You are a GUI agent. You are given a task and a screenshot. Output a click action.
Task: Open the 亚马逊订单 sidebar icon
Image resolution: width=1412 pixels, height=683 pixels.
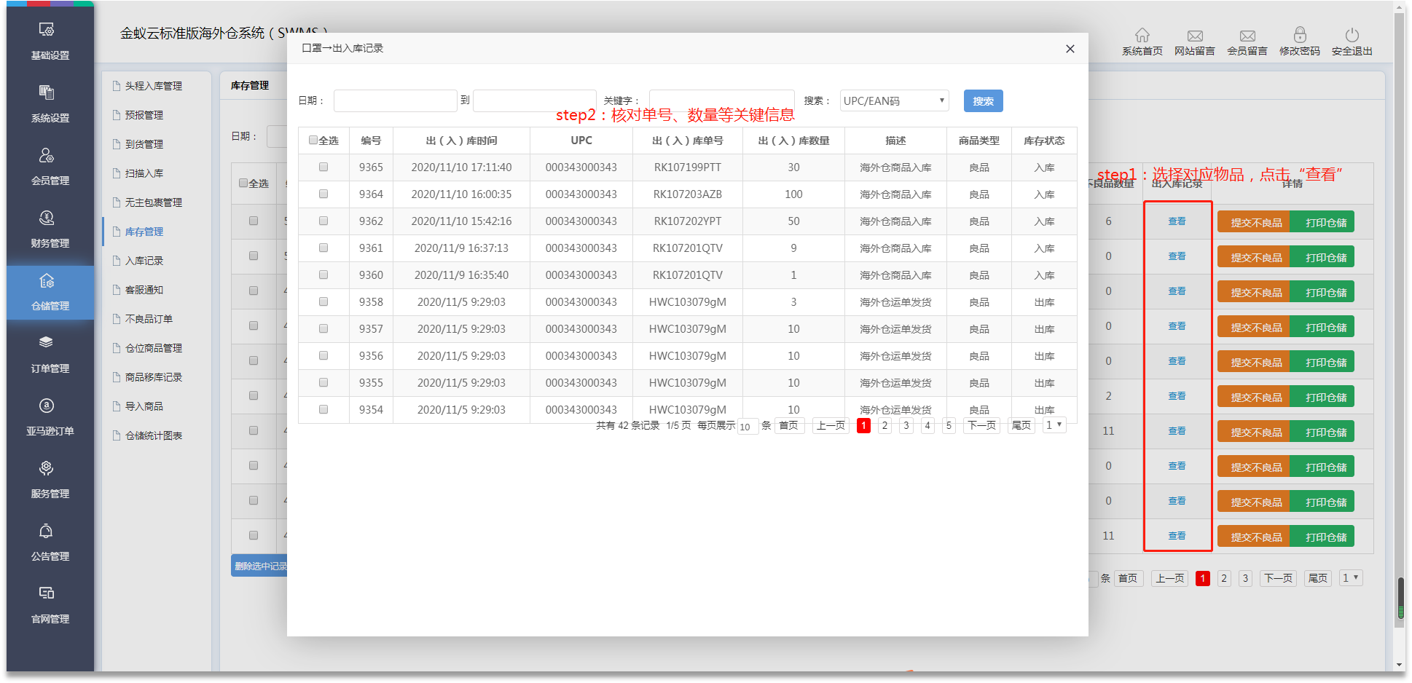[47, 406]
